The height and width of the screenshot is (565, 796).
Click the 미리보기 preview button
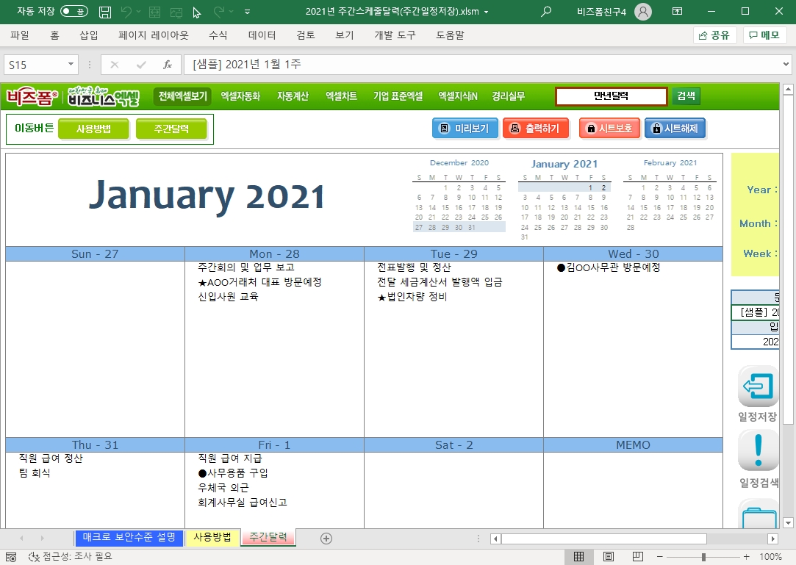(465, 129)
